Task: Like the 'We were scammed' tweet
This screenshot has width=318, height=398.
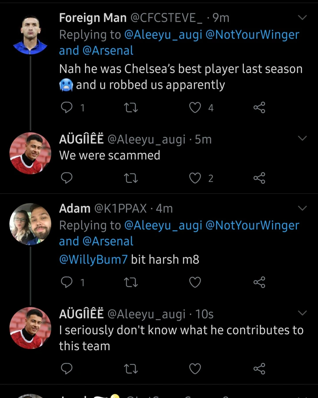Action: pyautogui.click(x=195, y=178)
